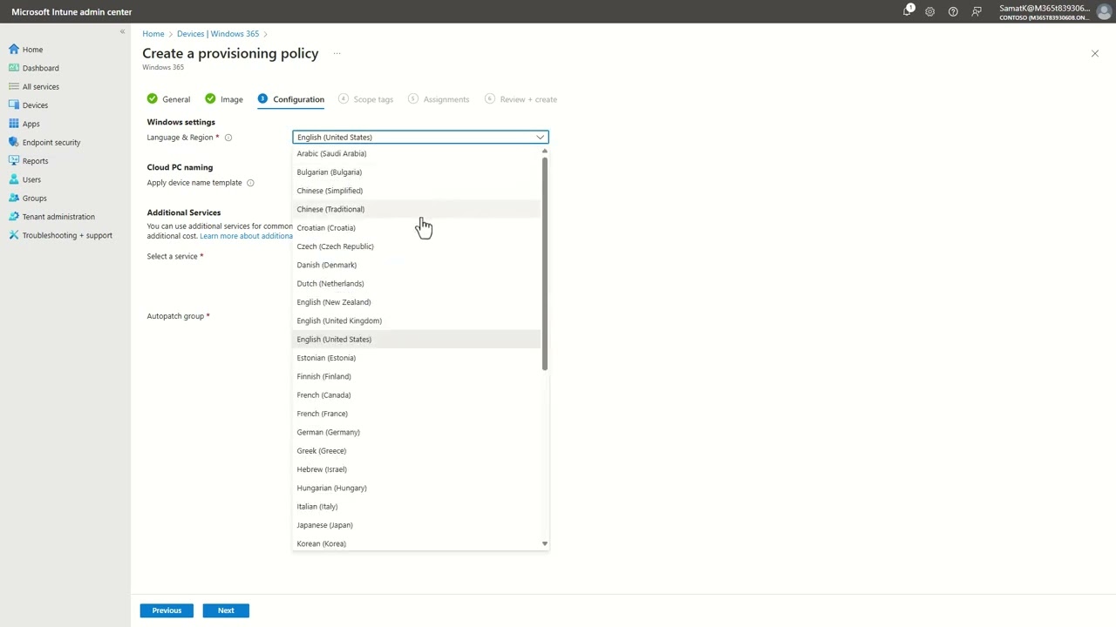Viewport: 1116px width, 627px height.
Task: Select Greek (Greece) option
Action: click(x=417, y=451)
